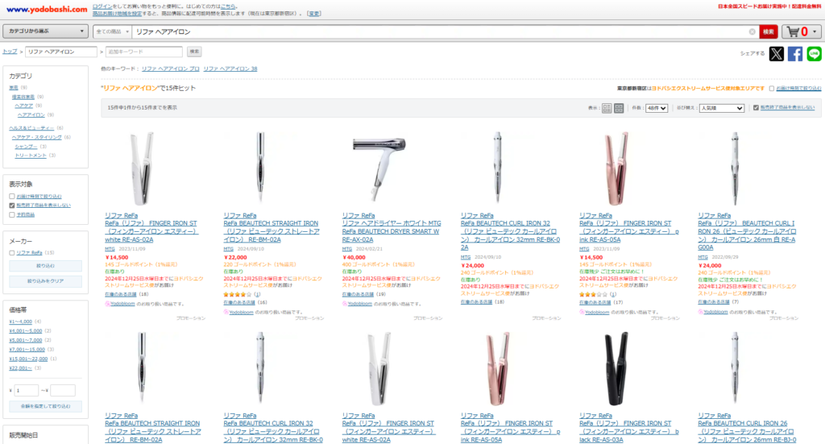Select the ヘアケア・スタイリング category
This screenshot has height=444, width=825.
37,137
